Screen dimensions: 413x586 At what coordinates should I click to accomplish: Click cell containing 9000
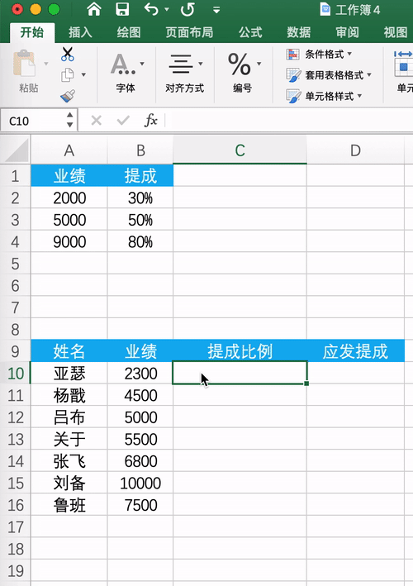pos(69,242)
